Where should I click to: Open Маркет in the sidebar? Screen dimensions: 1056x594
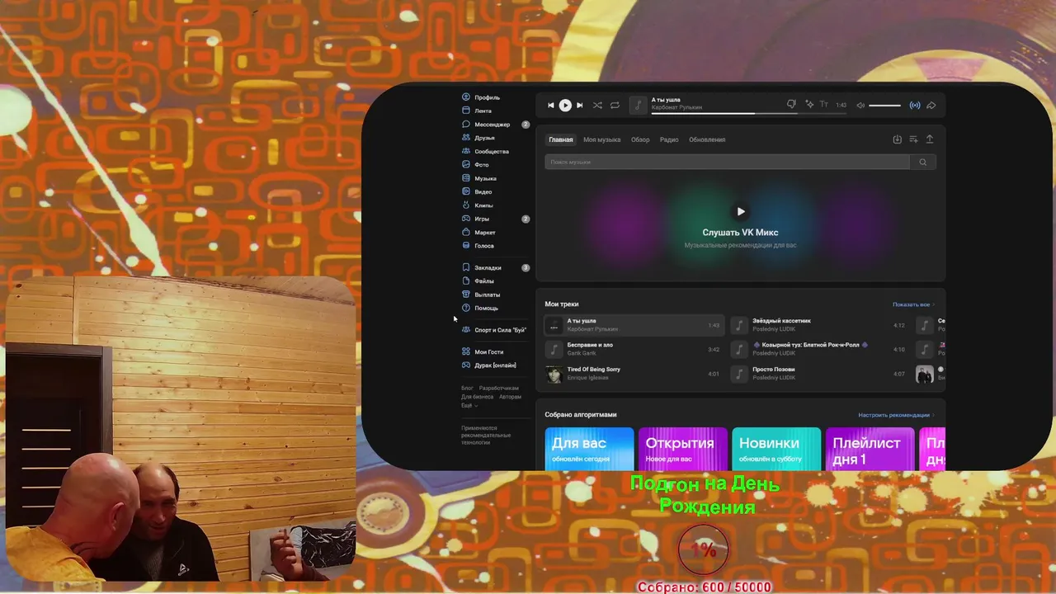coord(479,233)
